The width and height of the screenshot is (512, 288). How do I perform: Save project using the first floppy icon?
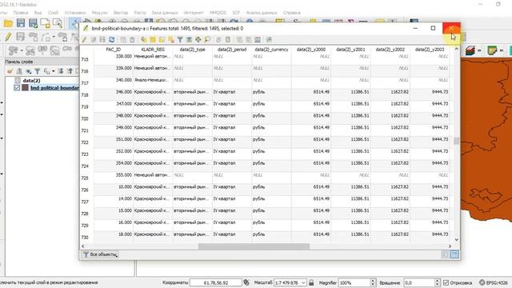click(21, 23)
